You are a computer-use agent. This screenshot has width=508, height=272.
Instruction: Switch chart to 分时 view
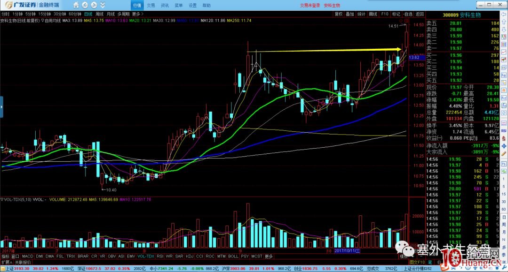click(6, 14)
